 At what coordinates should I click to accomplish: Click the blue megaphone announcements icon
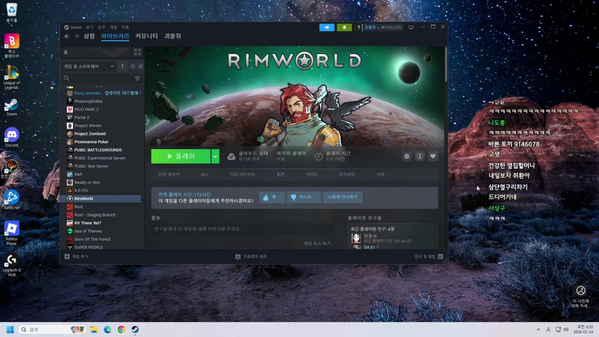(327, 27)
